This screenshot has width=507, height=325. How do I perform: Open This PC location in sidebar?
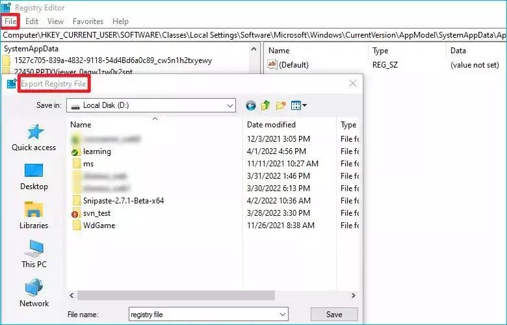click(34, 255)
